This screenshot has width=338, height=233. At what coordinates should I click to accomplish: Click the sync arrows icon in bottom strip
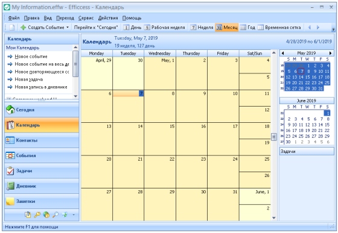pyautogui.click(x=65, y=214)
